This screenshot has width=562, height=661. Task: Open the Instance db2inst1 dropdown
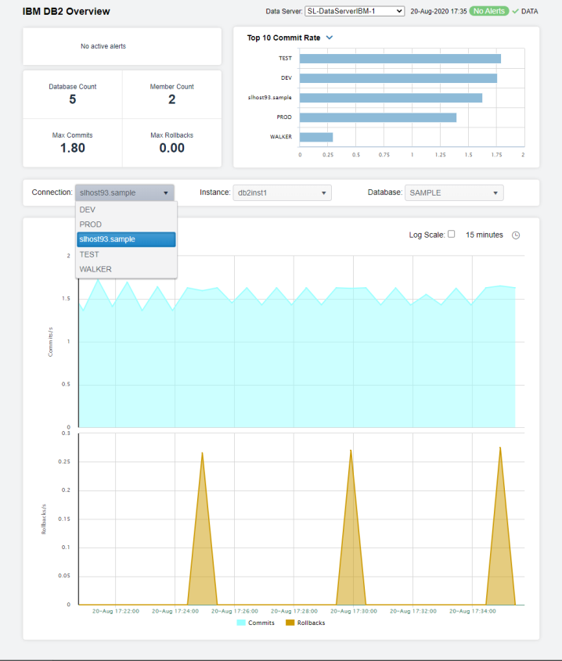click(282, 192)
